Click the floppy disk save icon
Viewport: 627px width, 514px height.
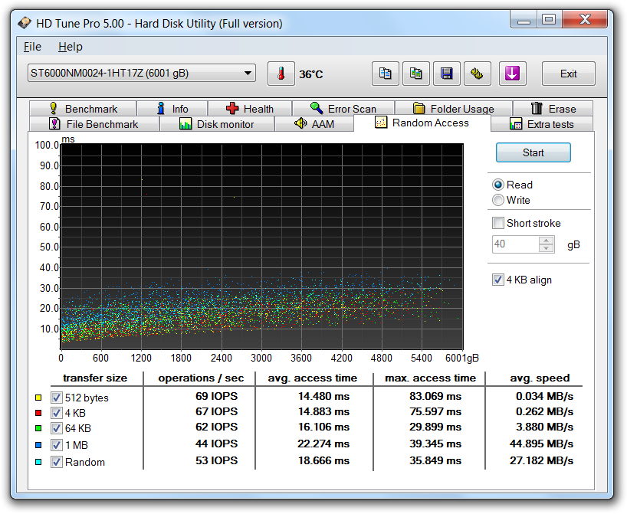pos(446,74)
